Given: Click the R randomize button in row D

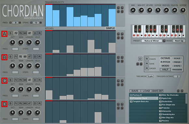Looking at the screenshot, I should coord(39,103).
